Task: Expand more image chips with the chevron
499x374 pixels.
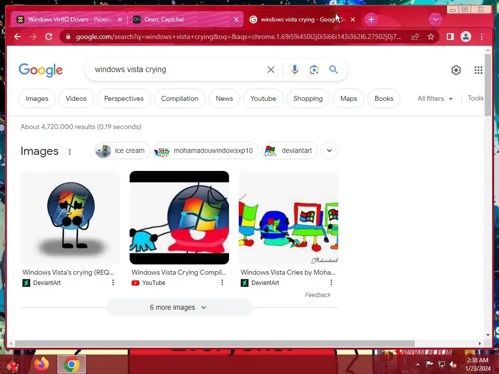Action: [329, 150]
